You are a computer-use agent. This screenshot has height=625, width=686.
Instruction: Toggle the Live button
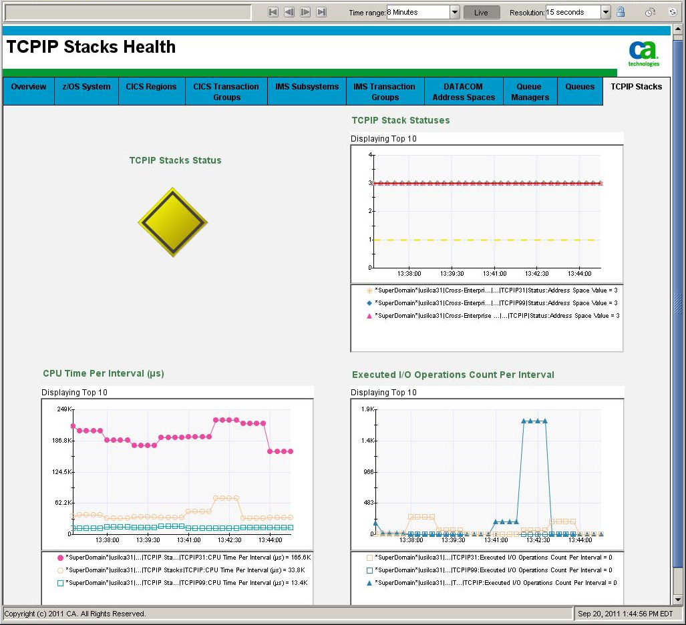click(481, 13)
